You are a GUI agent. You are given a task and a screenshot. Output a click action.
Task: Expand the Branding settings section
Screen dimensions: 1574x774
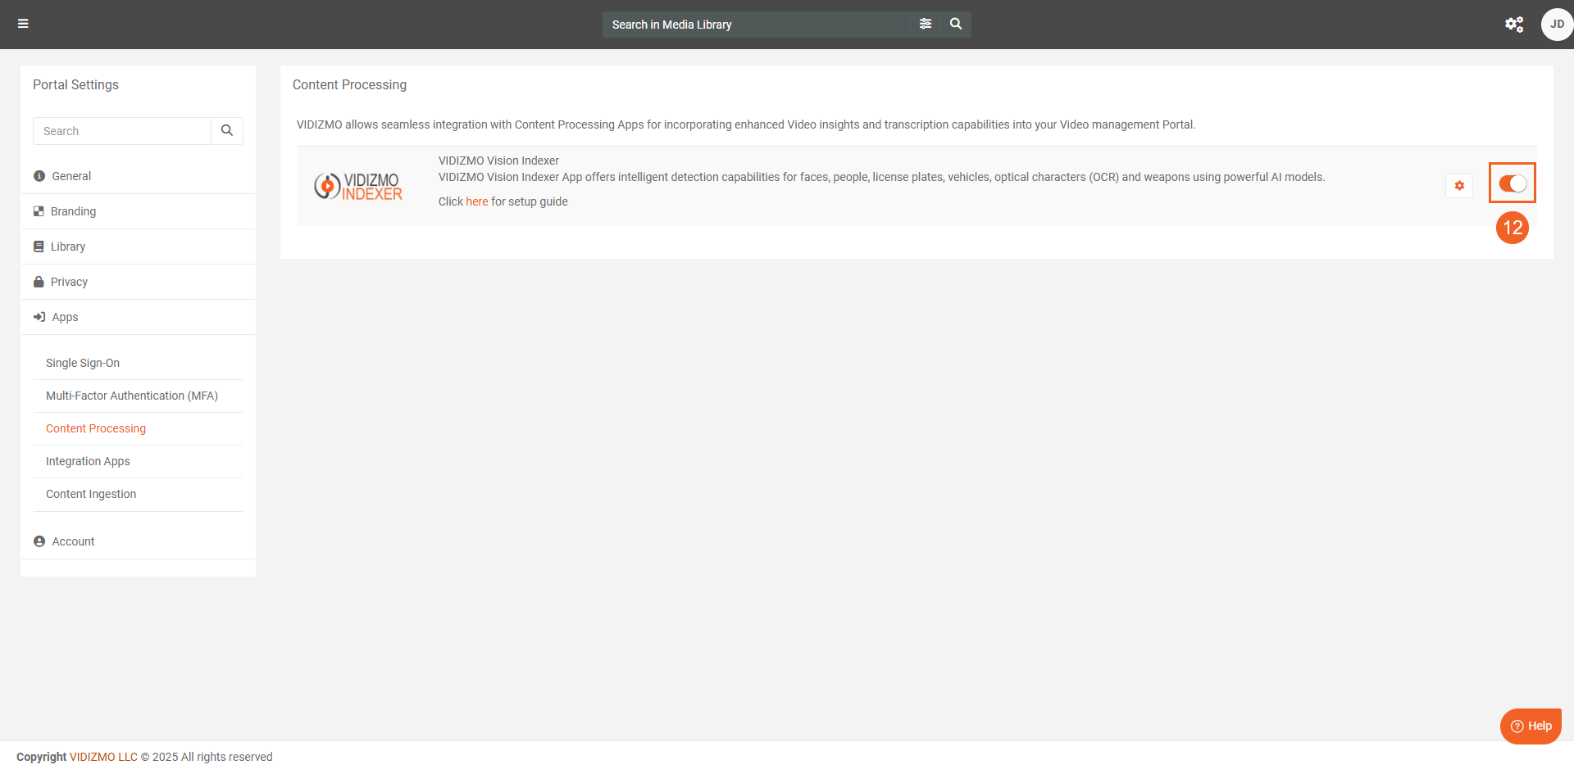click(x=73, y=211)
